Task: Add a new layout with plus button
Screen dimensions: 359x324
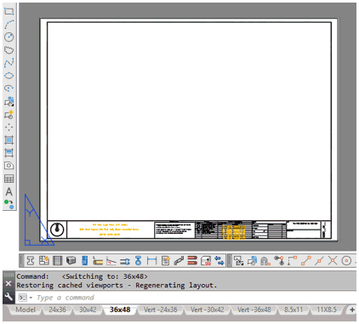Action: (x=352, y=310)
